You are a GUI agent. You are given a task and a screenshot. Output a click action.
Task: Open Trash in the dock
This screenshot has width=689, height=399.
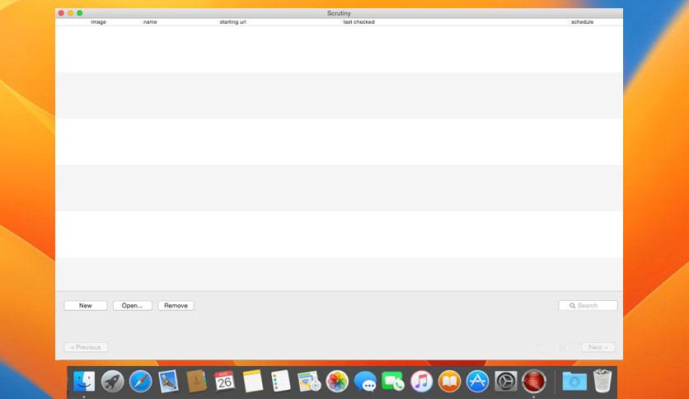click(x=602, y=381)
